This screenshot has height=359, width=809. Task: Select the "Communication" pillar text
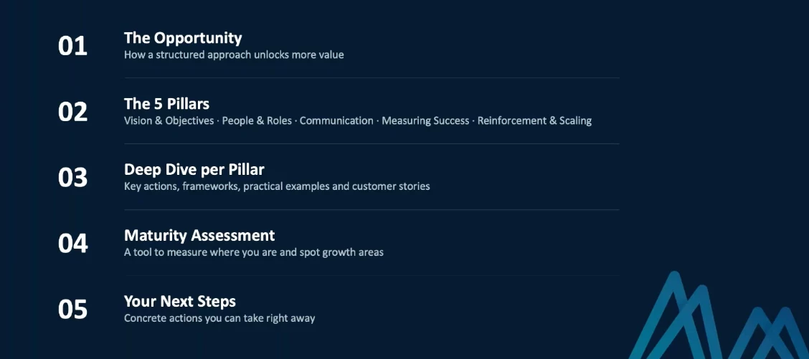pos(336,121)
